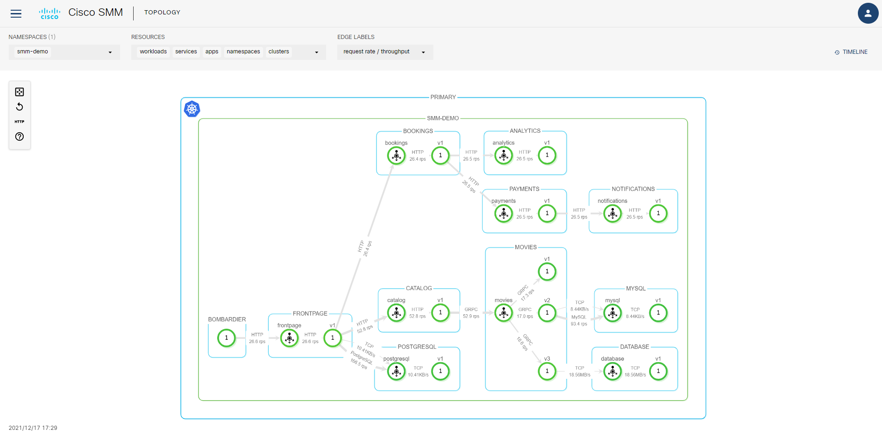Click the workloads resource chip
Screen dimensions: 882x435
tap(153, 52)
